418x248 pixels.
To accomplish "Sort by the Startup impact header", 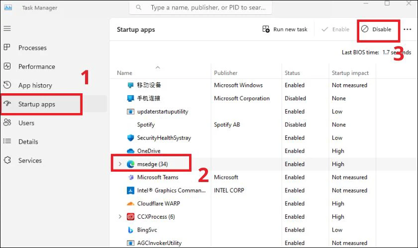I will pos(350,73).
